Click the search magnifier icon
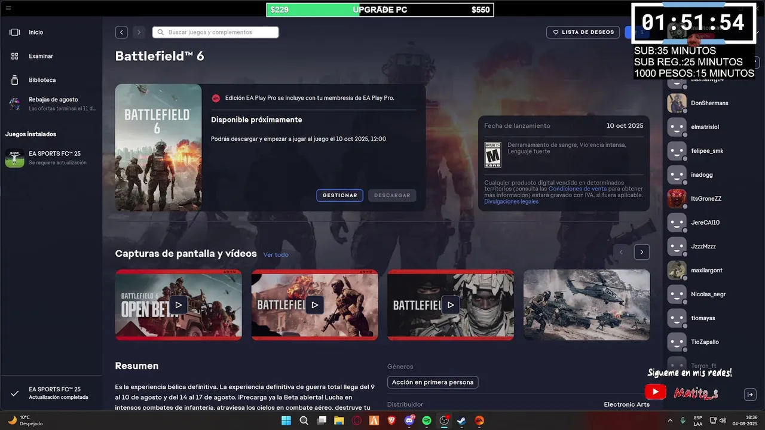The image size is (765, 430). (160, 32)
